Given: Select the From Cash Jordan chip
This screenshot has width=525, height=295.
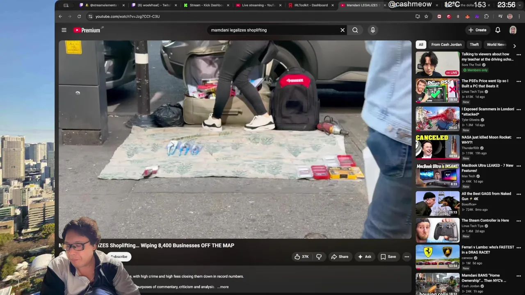Looking at the screenshot, I should [446, 45].
